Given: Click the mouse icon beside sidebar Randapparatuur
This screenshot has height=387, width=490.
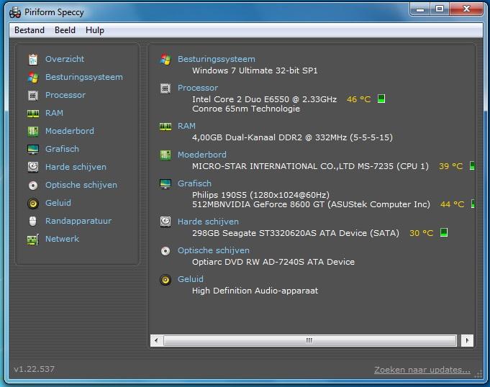Looking at the screenshot, I should point(33,221).
